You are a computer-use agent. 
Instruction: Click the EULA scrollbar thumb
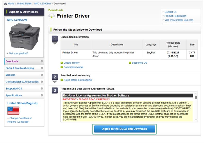coord(196,97)
